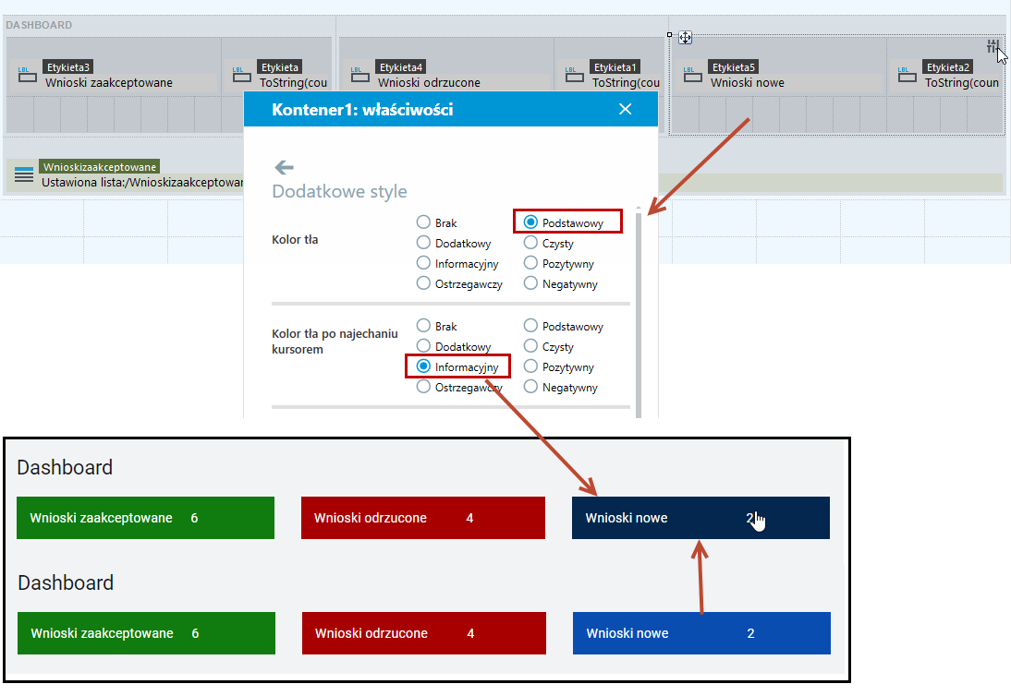Screen dimensions: 1011x696
Task: Select Pozytywny for hover background color
Action: point(530,366)
